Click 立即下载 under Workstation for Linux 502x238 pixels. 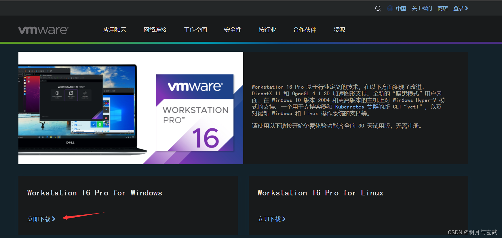(271, 219)
